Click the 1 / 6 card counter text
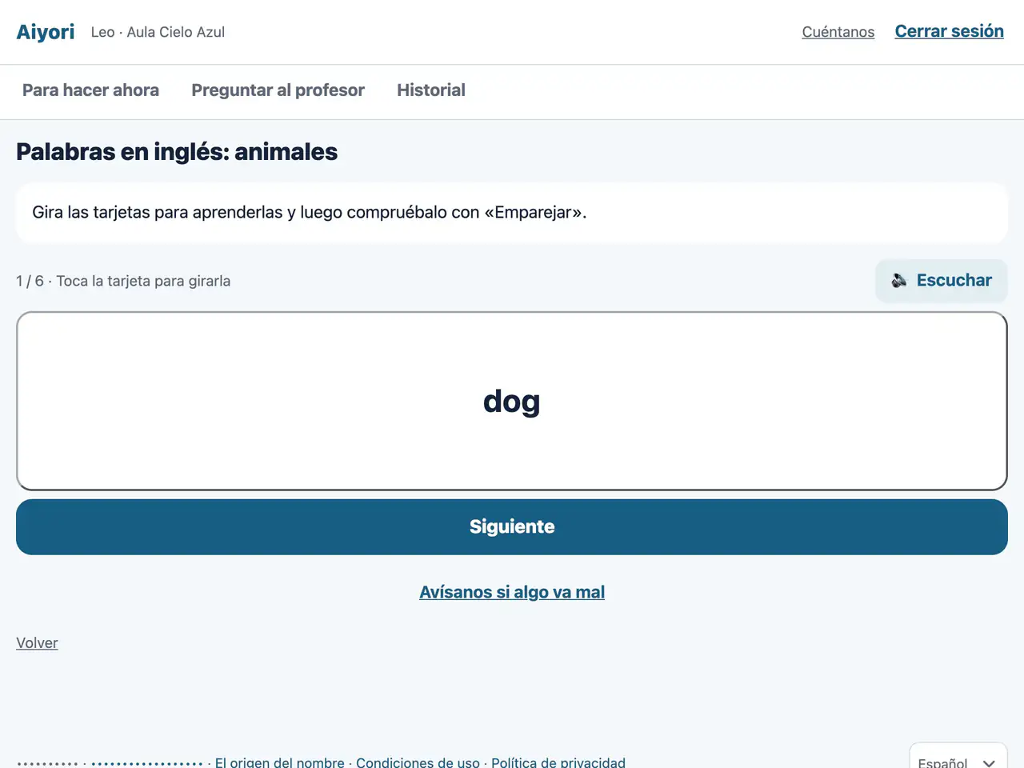This screenshot has width=1024, height=768. pos(30,281)
